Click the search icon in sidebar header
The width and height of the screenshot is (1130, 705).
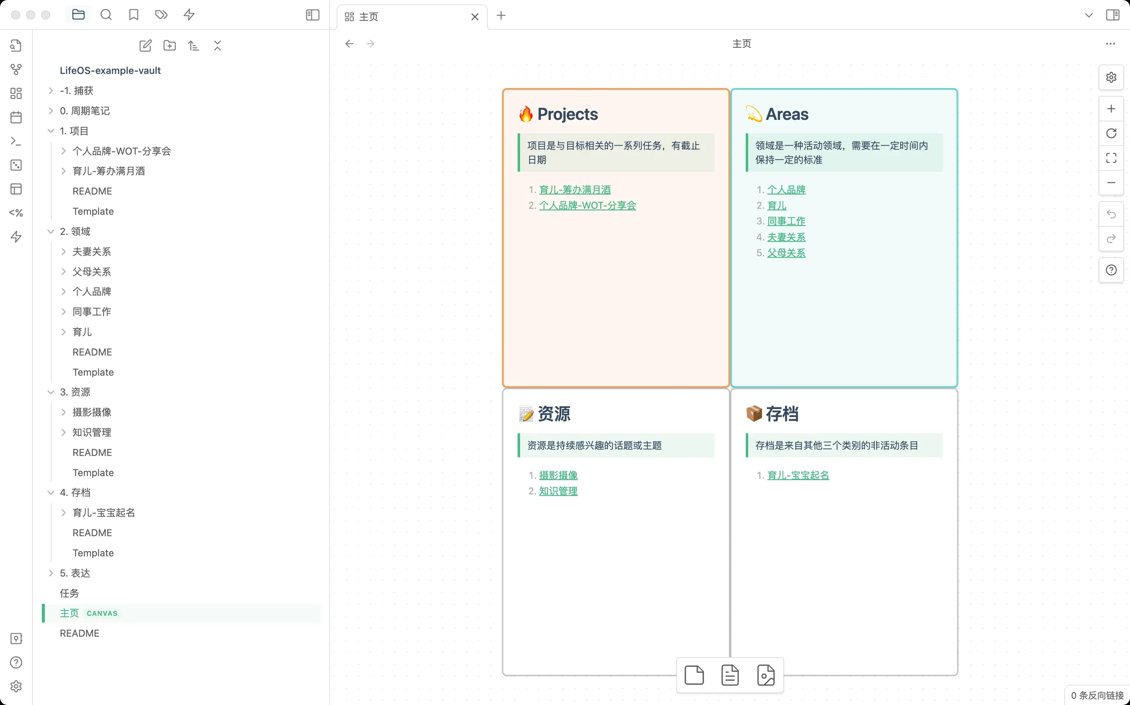click(x=106, y=15)
